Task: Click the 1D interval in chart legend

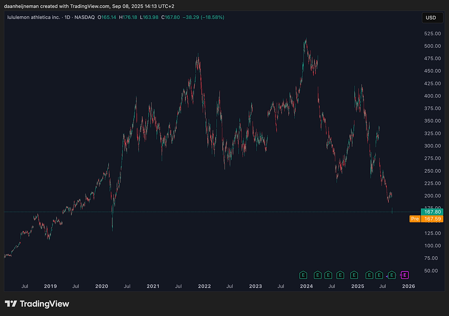Action: tap(67, 17)
